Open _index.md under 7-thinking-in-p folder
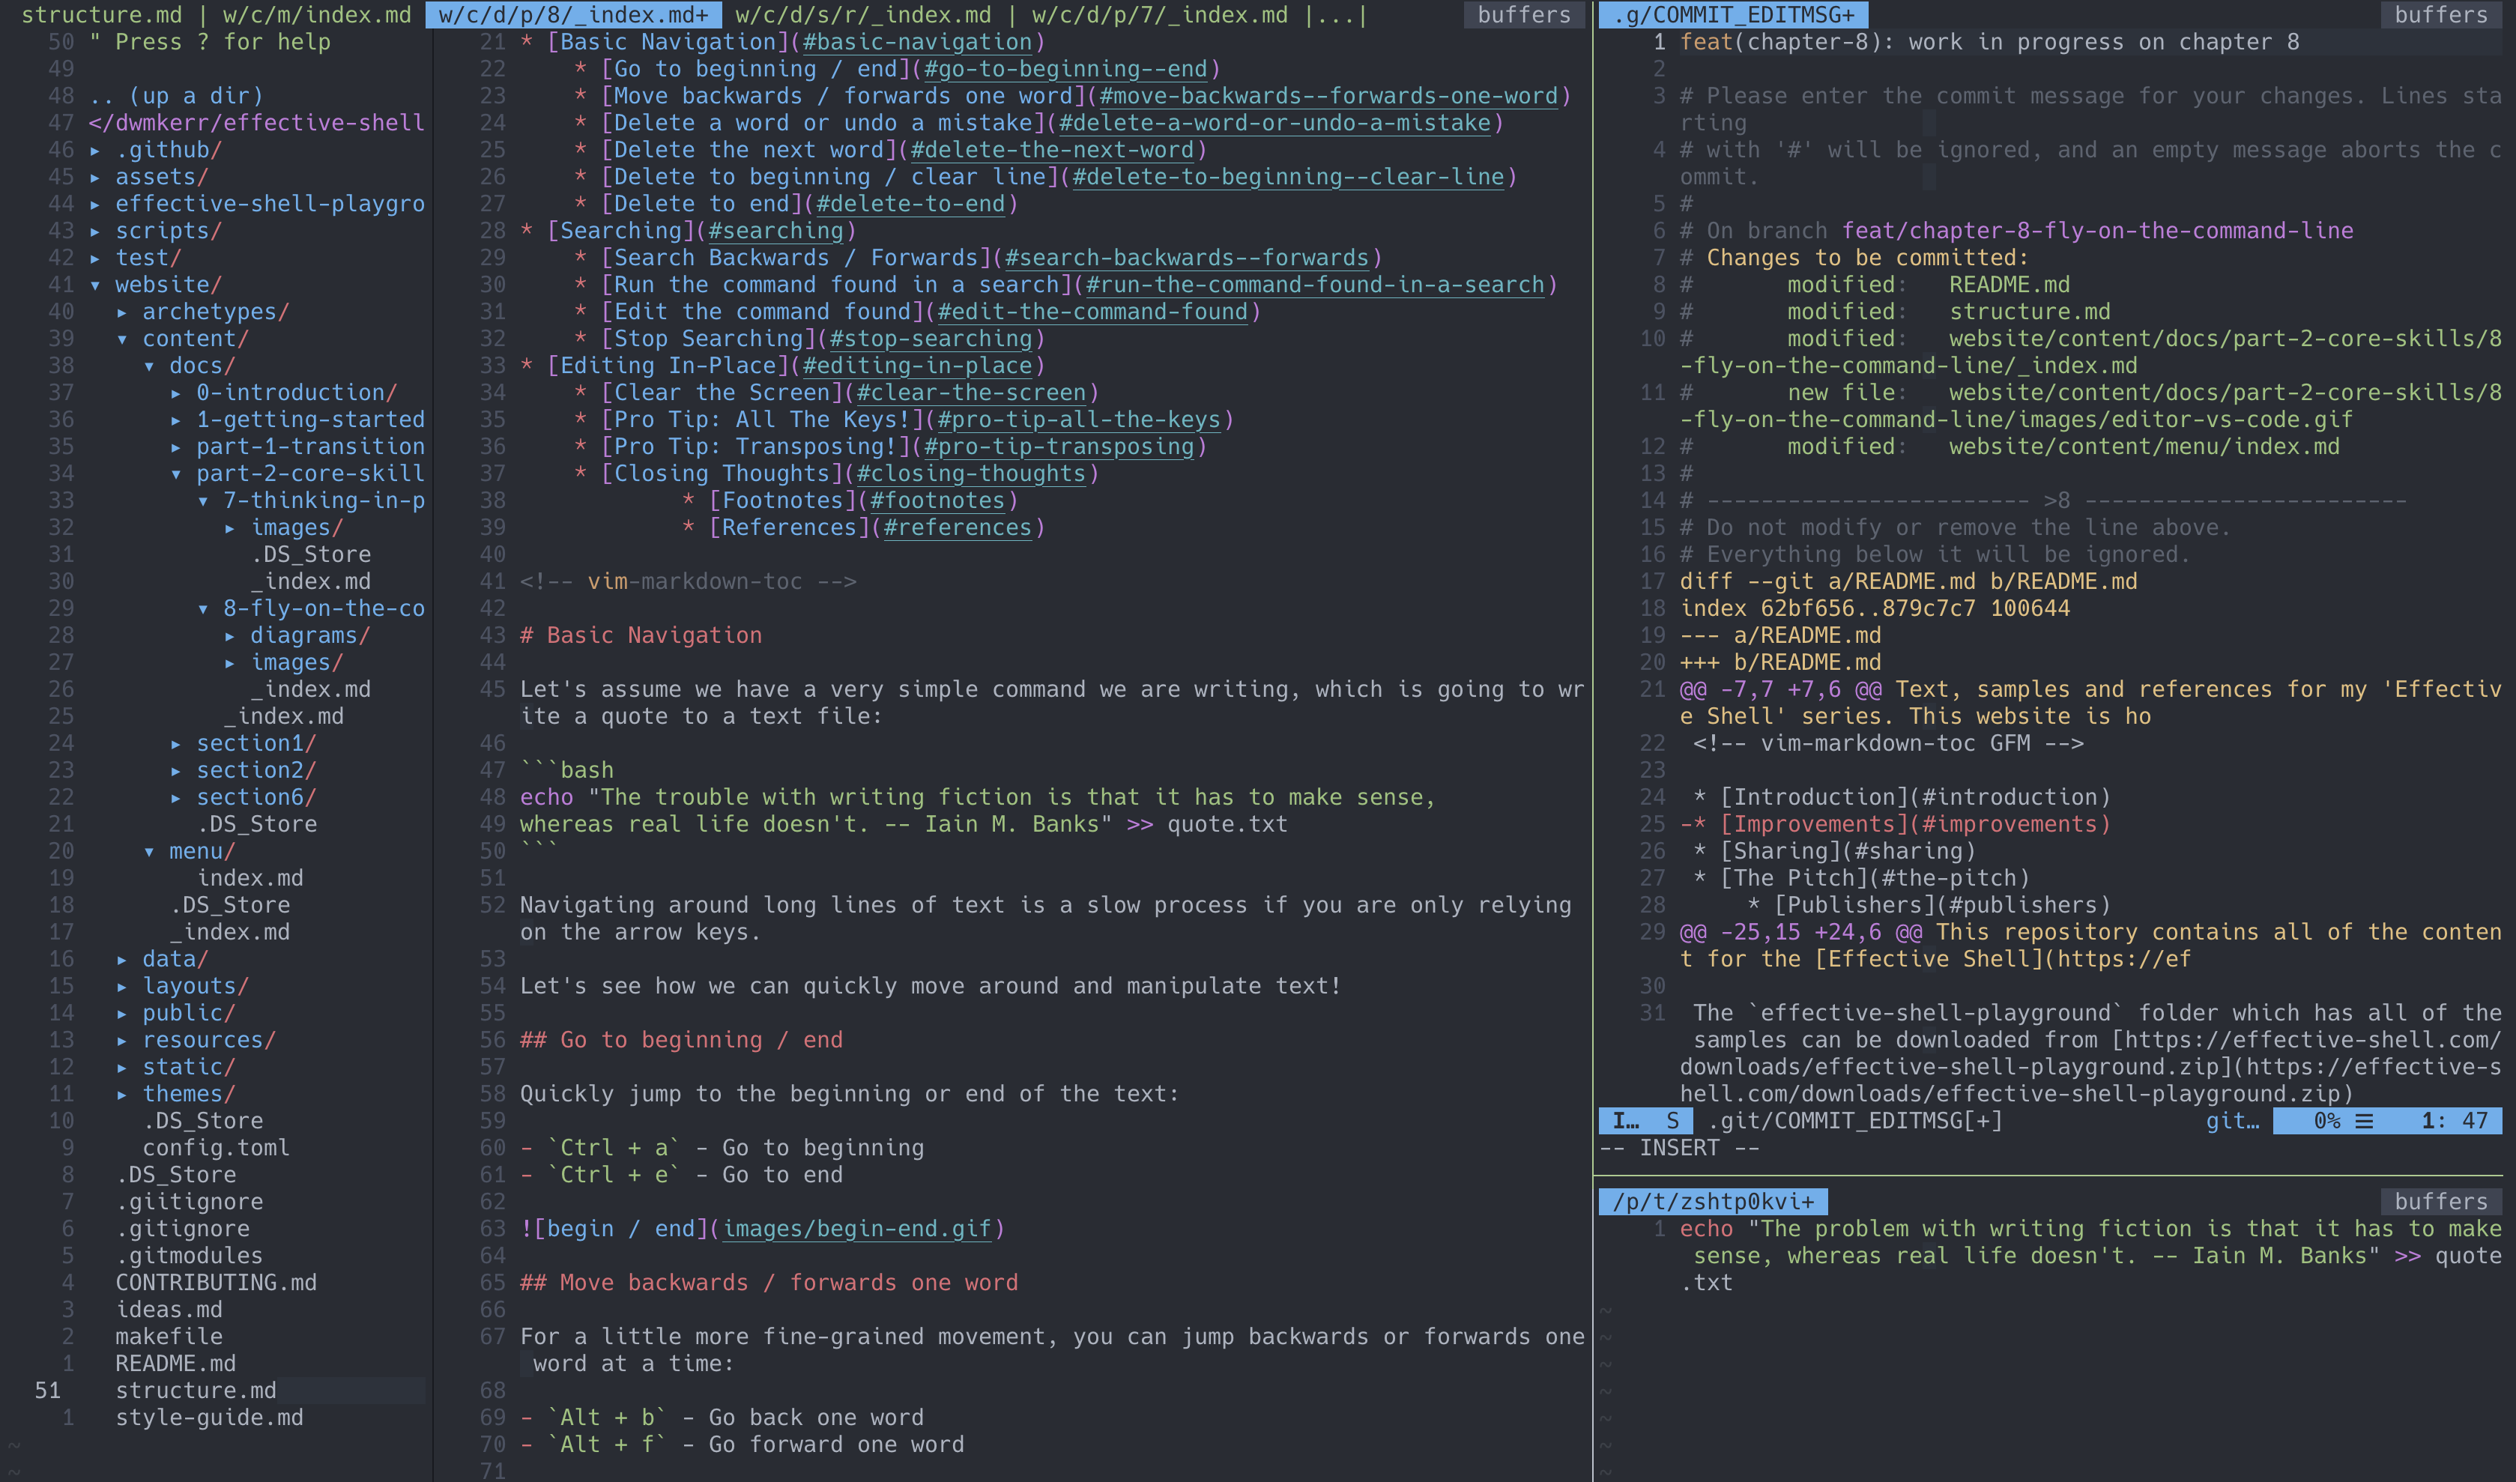Image resolution: width=2516 pixels, height=1482 pixels. [x=310, y=581]
